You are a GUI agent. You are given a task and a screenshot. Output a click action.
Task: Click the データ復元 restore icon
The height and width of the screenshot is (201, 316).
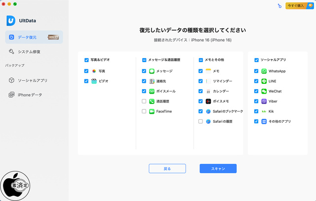pyautogui.click(x=11, y=37)
